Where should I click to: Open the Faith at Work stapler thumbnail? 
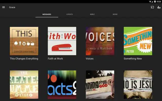click(62, 41)
